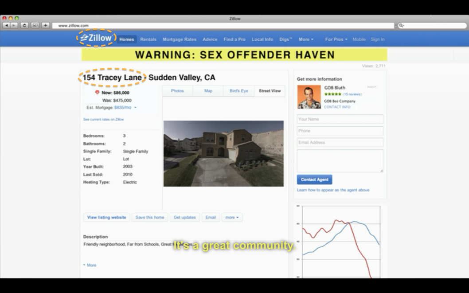Click the Email button

(x=211, y=217)
